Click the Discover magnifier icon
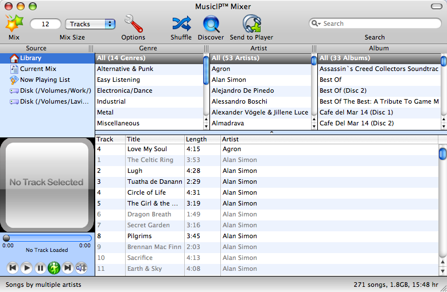The height and width of the screenshot is (292, 447). tap(211, 23)
